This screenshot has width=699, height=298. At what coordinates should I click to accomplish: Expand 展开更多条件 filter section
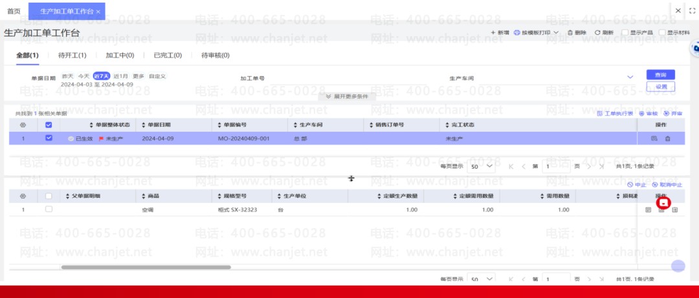pos(347,97)
